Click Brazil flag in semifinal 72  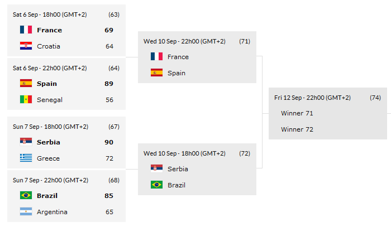156,185
